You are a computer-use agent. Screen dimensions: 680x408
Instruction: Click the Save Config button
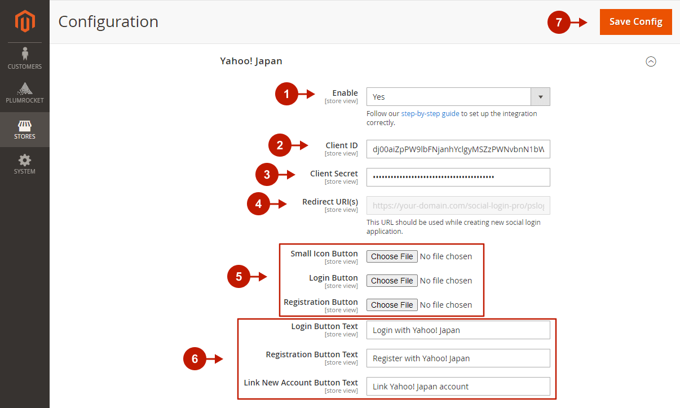point(635,22)
